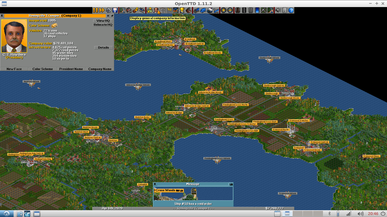The width and height of the screenshot is (387, 217).
Task: Toggle fast forward mode
Action: point(102,10)
